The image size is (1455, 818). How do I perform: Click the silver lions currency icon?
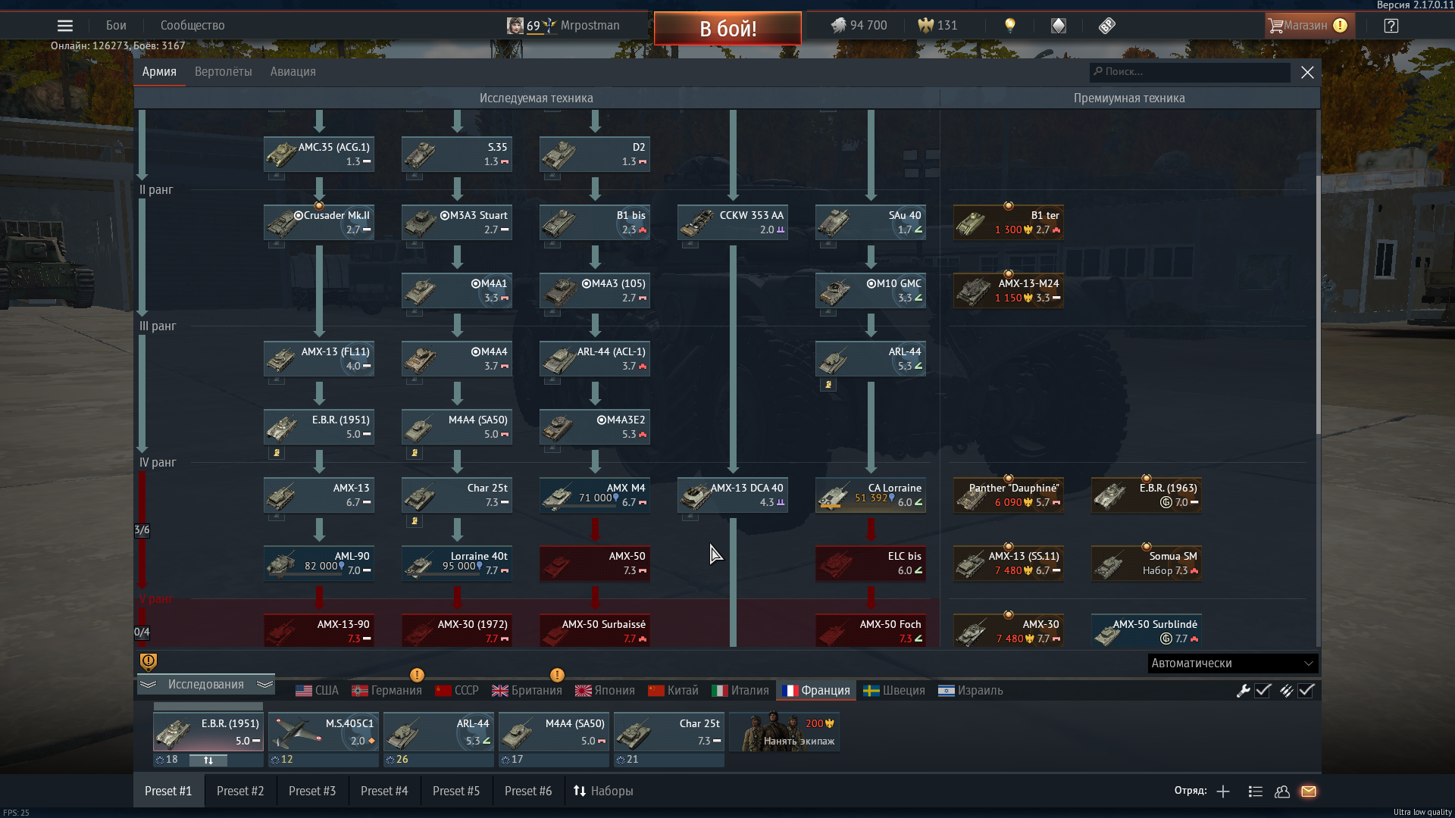tap(838, 26)
